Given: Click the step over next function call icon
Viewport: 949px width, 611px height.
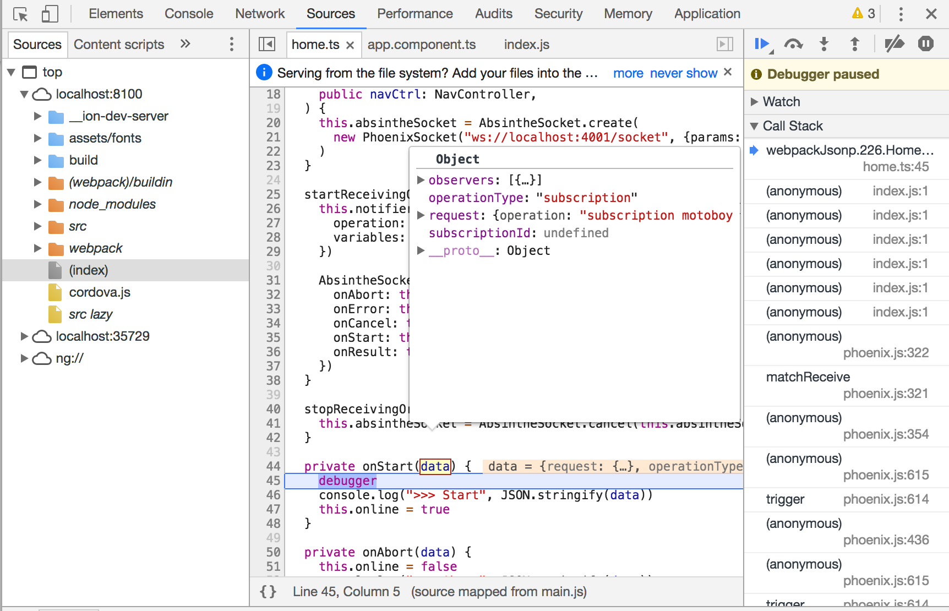Looking at the screenshot, I should 793,44.
